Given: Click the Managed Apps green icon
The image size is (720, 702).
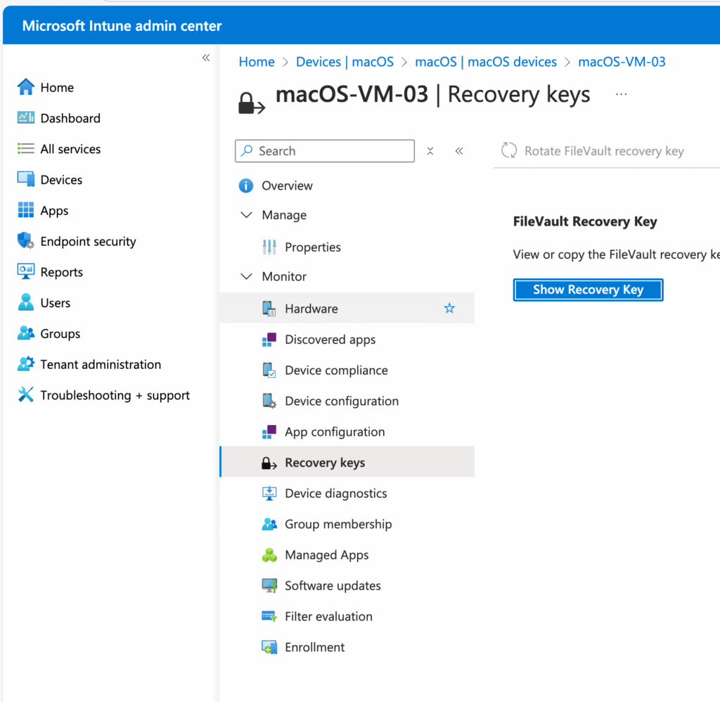Looking at the screenshot, I should click(269, 555).
